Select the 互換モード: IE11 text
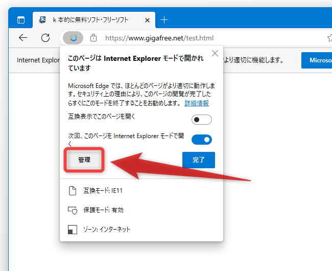The image size is (332, 271). (103, 191)
